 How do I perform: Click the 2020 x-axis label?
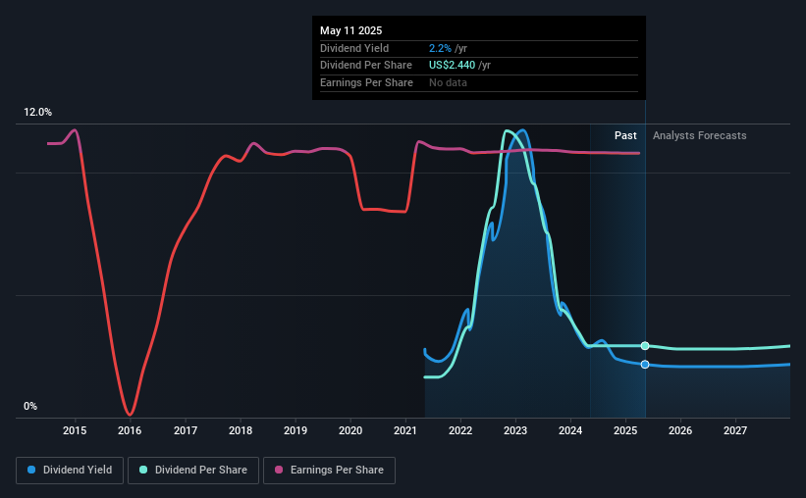click(350, 430)
